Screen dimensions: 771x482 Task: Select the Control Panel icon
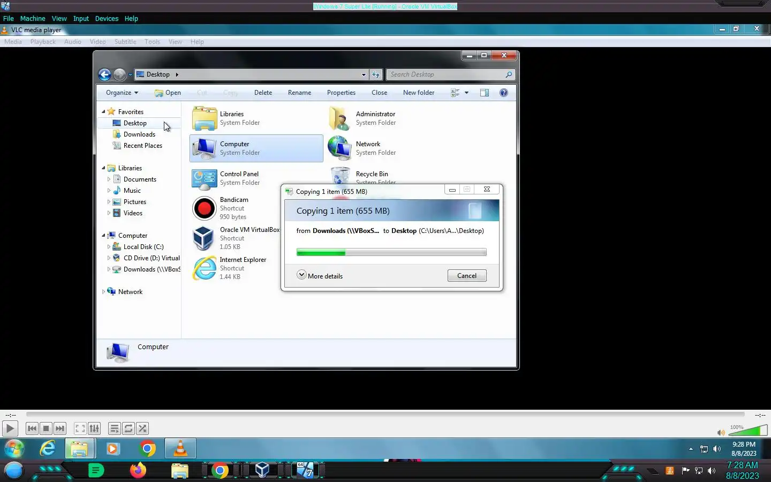pos(205,178)
